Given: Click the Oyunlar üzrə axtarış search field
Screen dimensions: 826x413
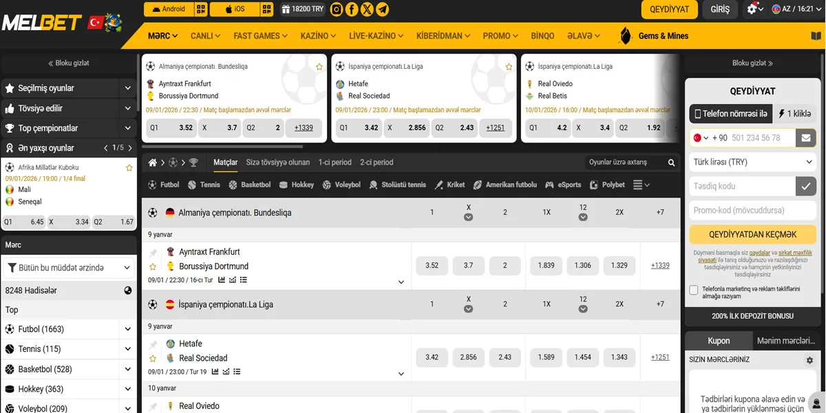Looking at the screenshot, I should pos(625,162).
